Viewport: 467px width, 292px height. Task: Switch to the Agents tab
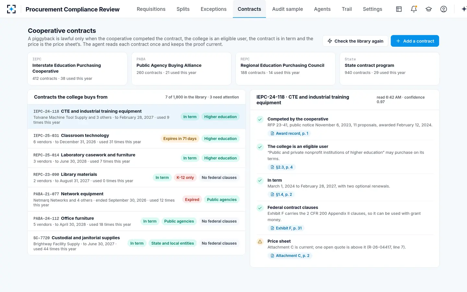[322, 9]
